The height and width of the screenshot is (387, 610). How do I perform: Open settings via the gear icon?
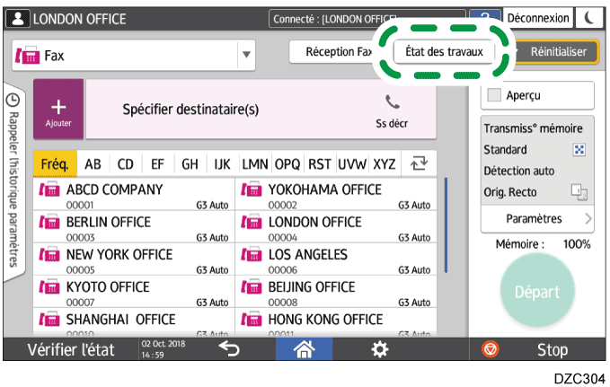(381, 349)
